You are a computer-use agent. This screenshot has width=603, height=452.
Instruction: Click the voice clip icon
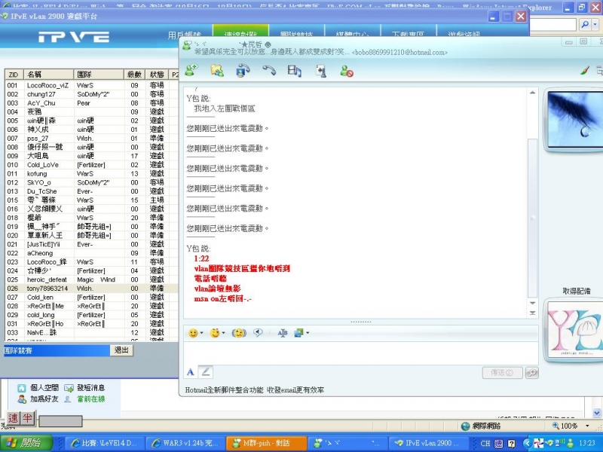coord(258,333)
